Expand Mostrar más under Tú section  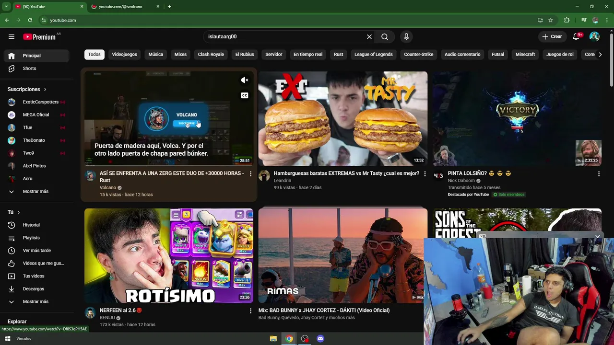coord(37,302)
